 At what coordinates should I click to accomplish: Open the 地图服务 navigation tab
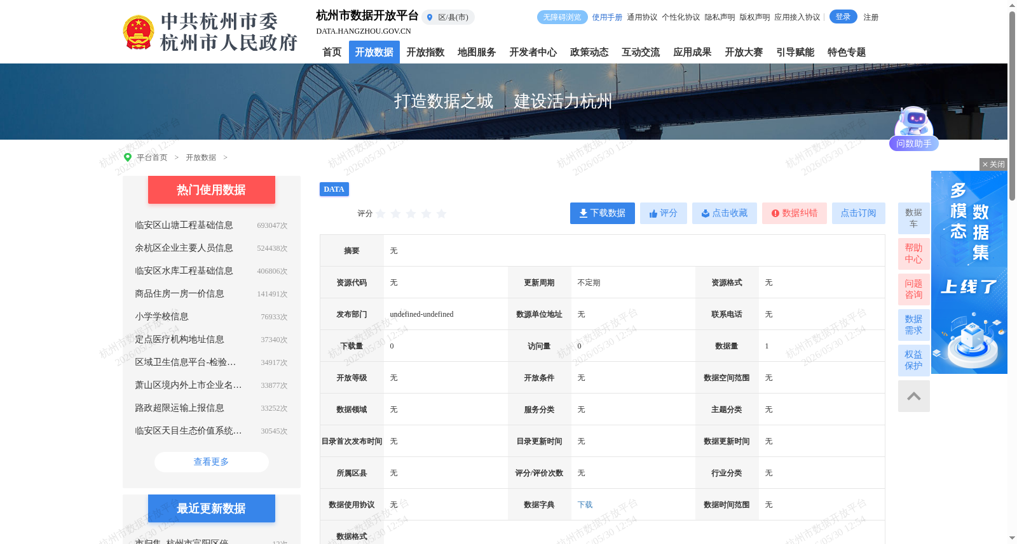tap(477, 52)
